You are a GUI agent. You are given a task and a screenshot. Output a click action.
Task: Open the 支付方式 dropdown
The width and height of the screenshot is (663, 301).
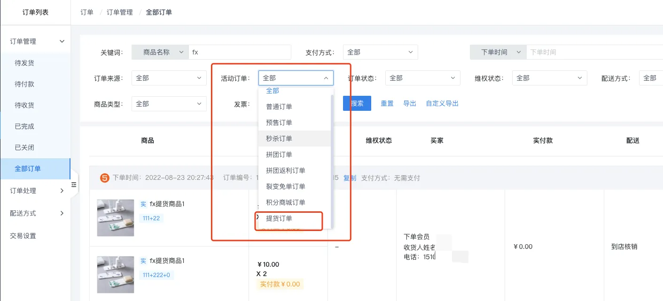[x=381, y=52]
